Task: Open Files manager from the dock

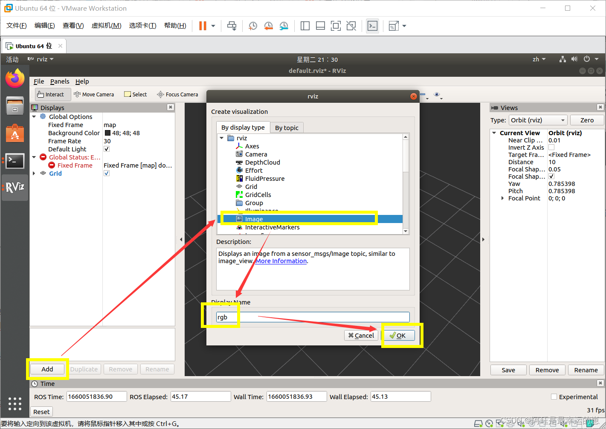Action: pos(15,106)
